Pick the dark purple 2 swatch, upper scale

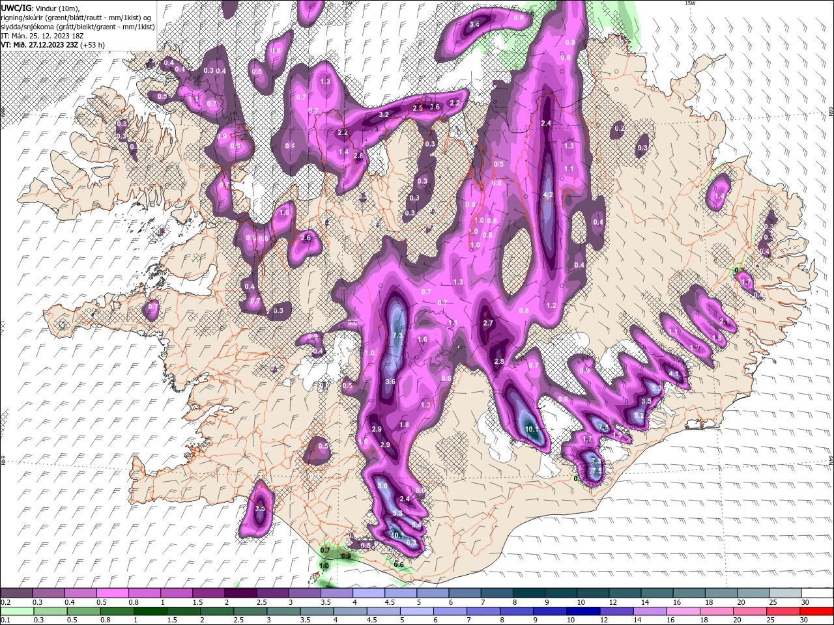pyautogui.click(x=240, y=592)
